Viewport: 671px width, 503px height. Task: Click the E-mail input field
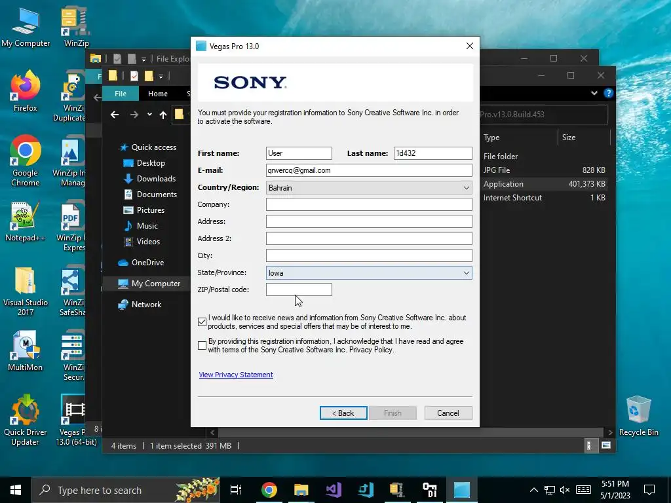369,170
